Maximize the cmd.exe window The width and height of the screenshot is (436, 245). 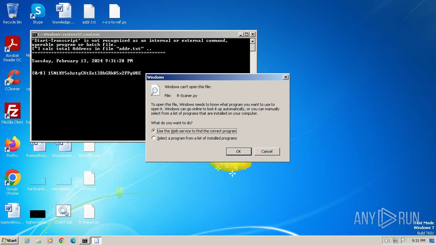tap(246, 34)
